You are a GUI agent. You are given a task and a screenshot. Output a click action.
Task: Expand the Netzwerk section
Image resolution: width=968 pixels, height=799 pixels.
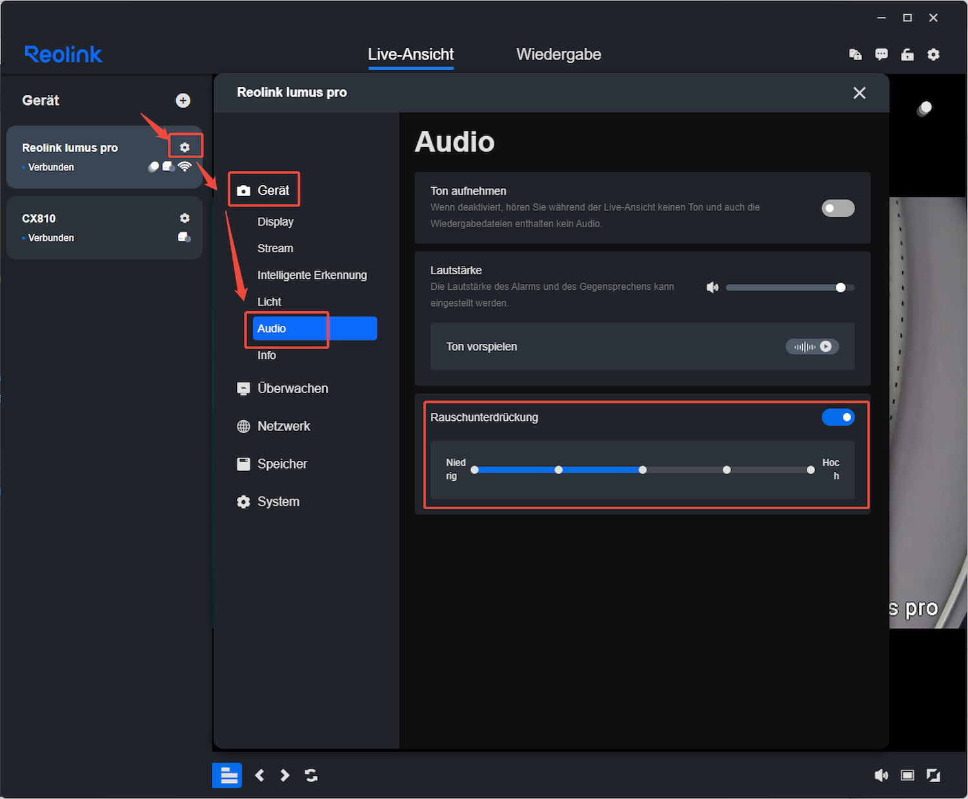[x=283, y=426]
